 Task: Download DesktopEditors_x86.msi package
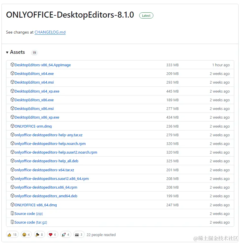click(34, 109)
